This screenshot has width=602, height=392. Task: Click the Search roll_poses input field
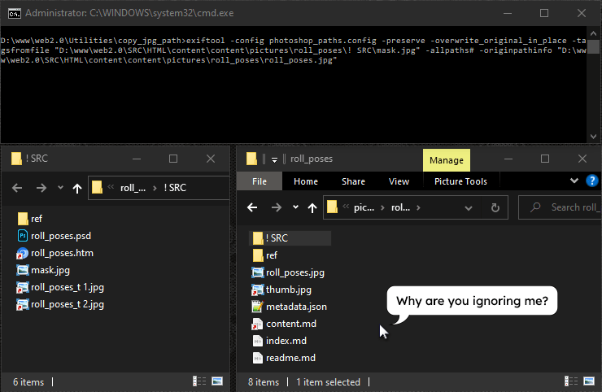pos(569,208)
